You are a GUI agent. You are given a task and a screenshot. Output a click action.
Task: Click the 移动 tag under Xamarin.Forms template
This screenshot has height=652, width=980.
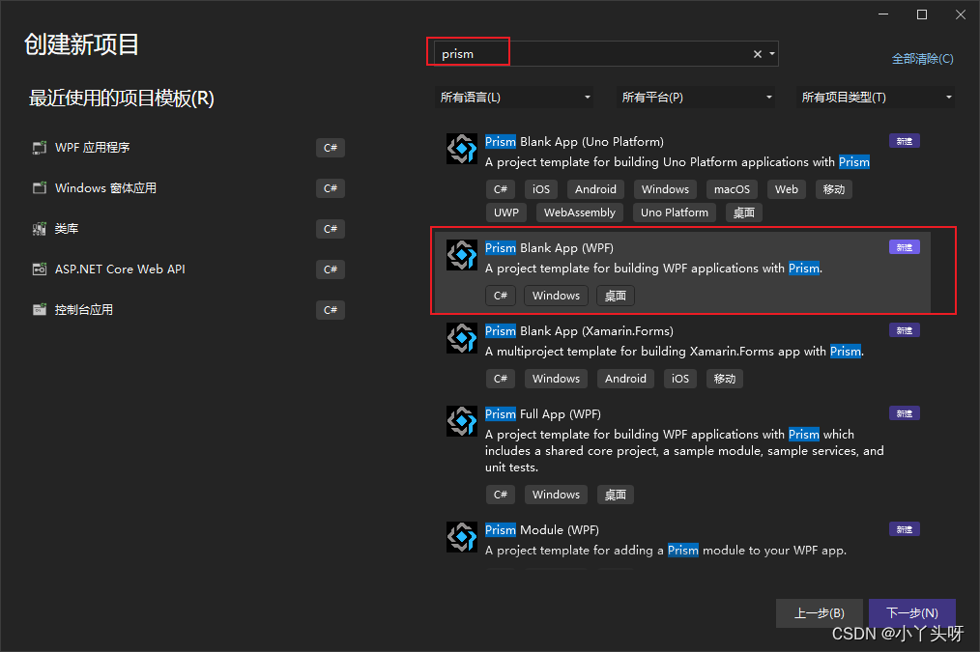[725, 379]
